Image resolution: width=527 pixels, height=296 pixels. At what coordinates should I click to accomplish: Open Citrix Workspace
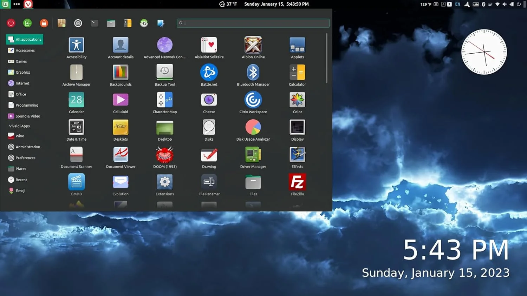[x=253, y=100]
